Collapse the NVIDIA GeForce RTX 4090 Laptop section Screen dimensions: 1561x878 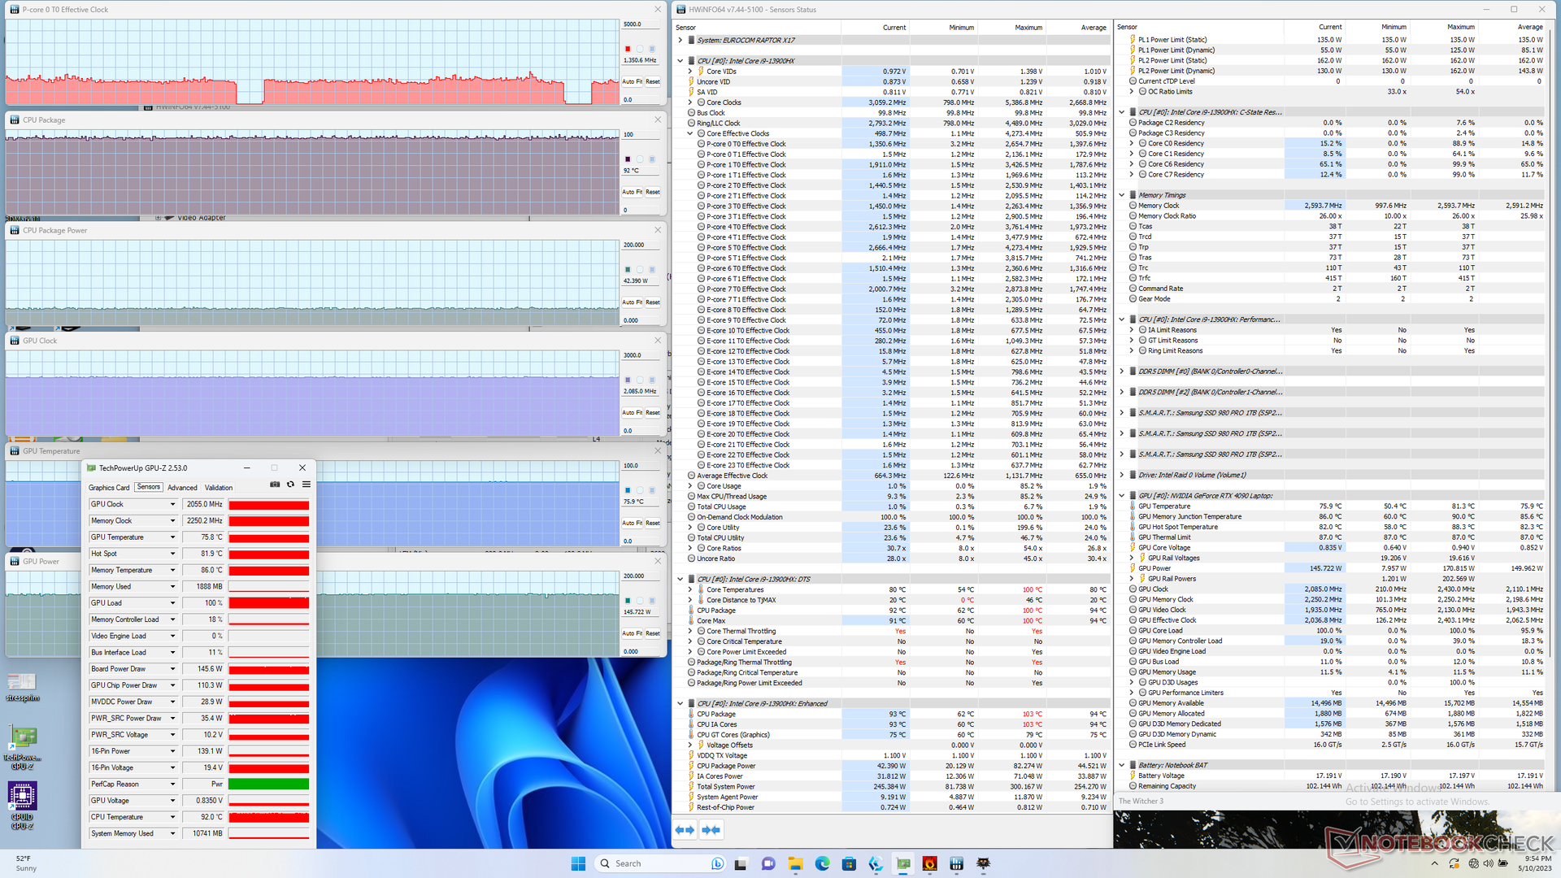1122,496
